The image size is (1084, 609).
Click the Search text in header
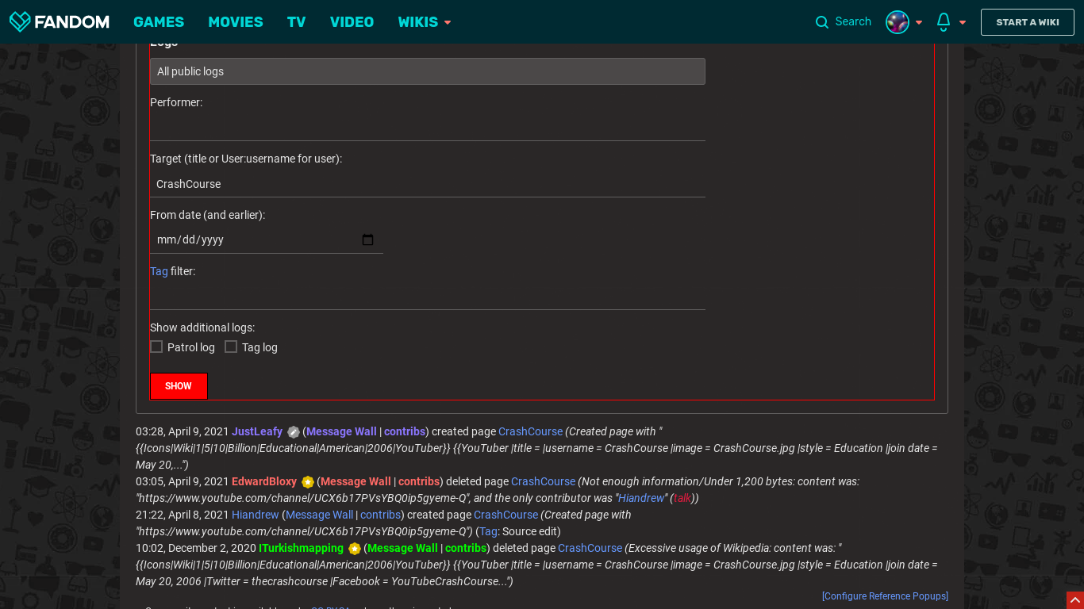(x=853, y=21)
